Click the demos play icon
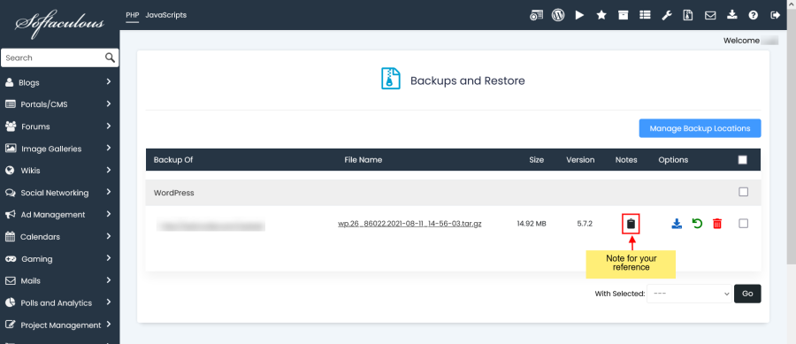This screenshot has width=796, height=344. [579, 15]
